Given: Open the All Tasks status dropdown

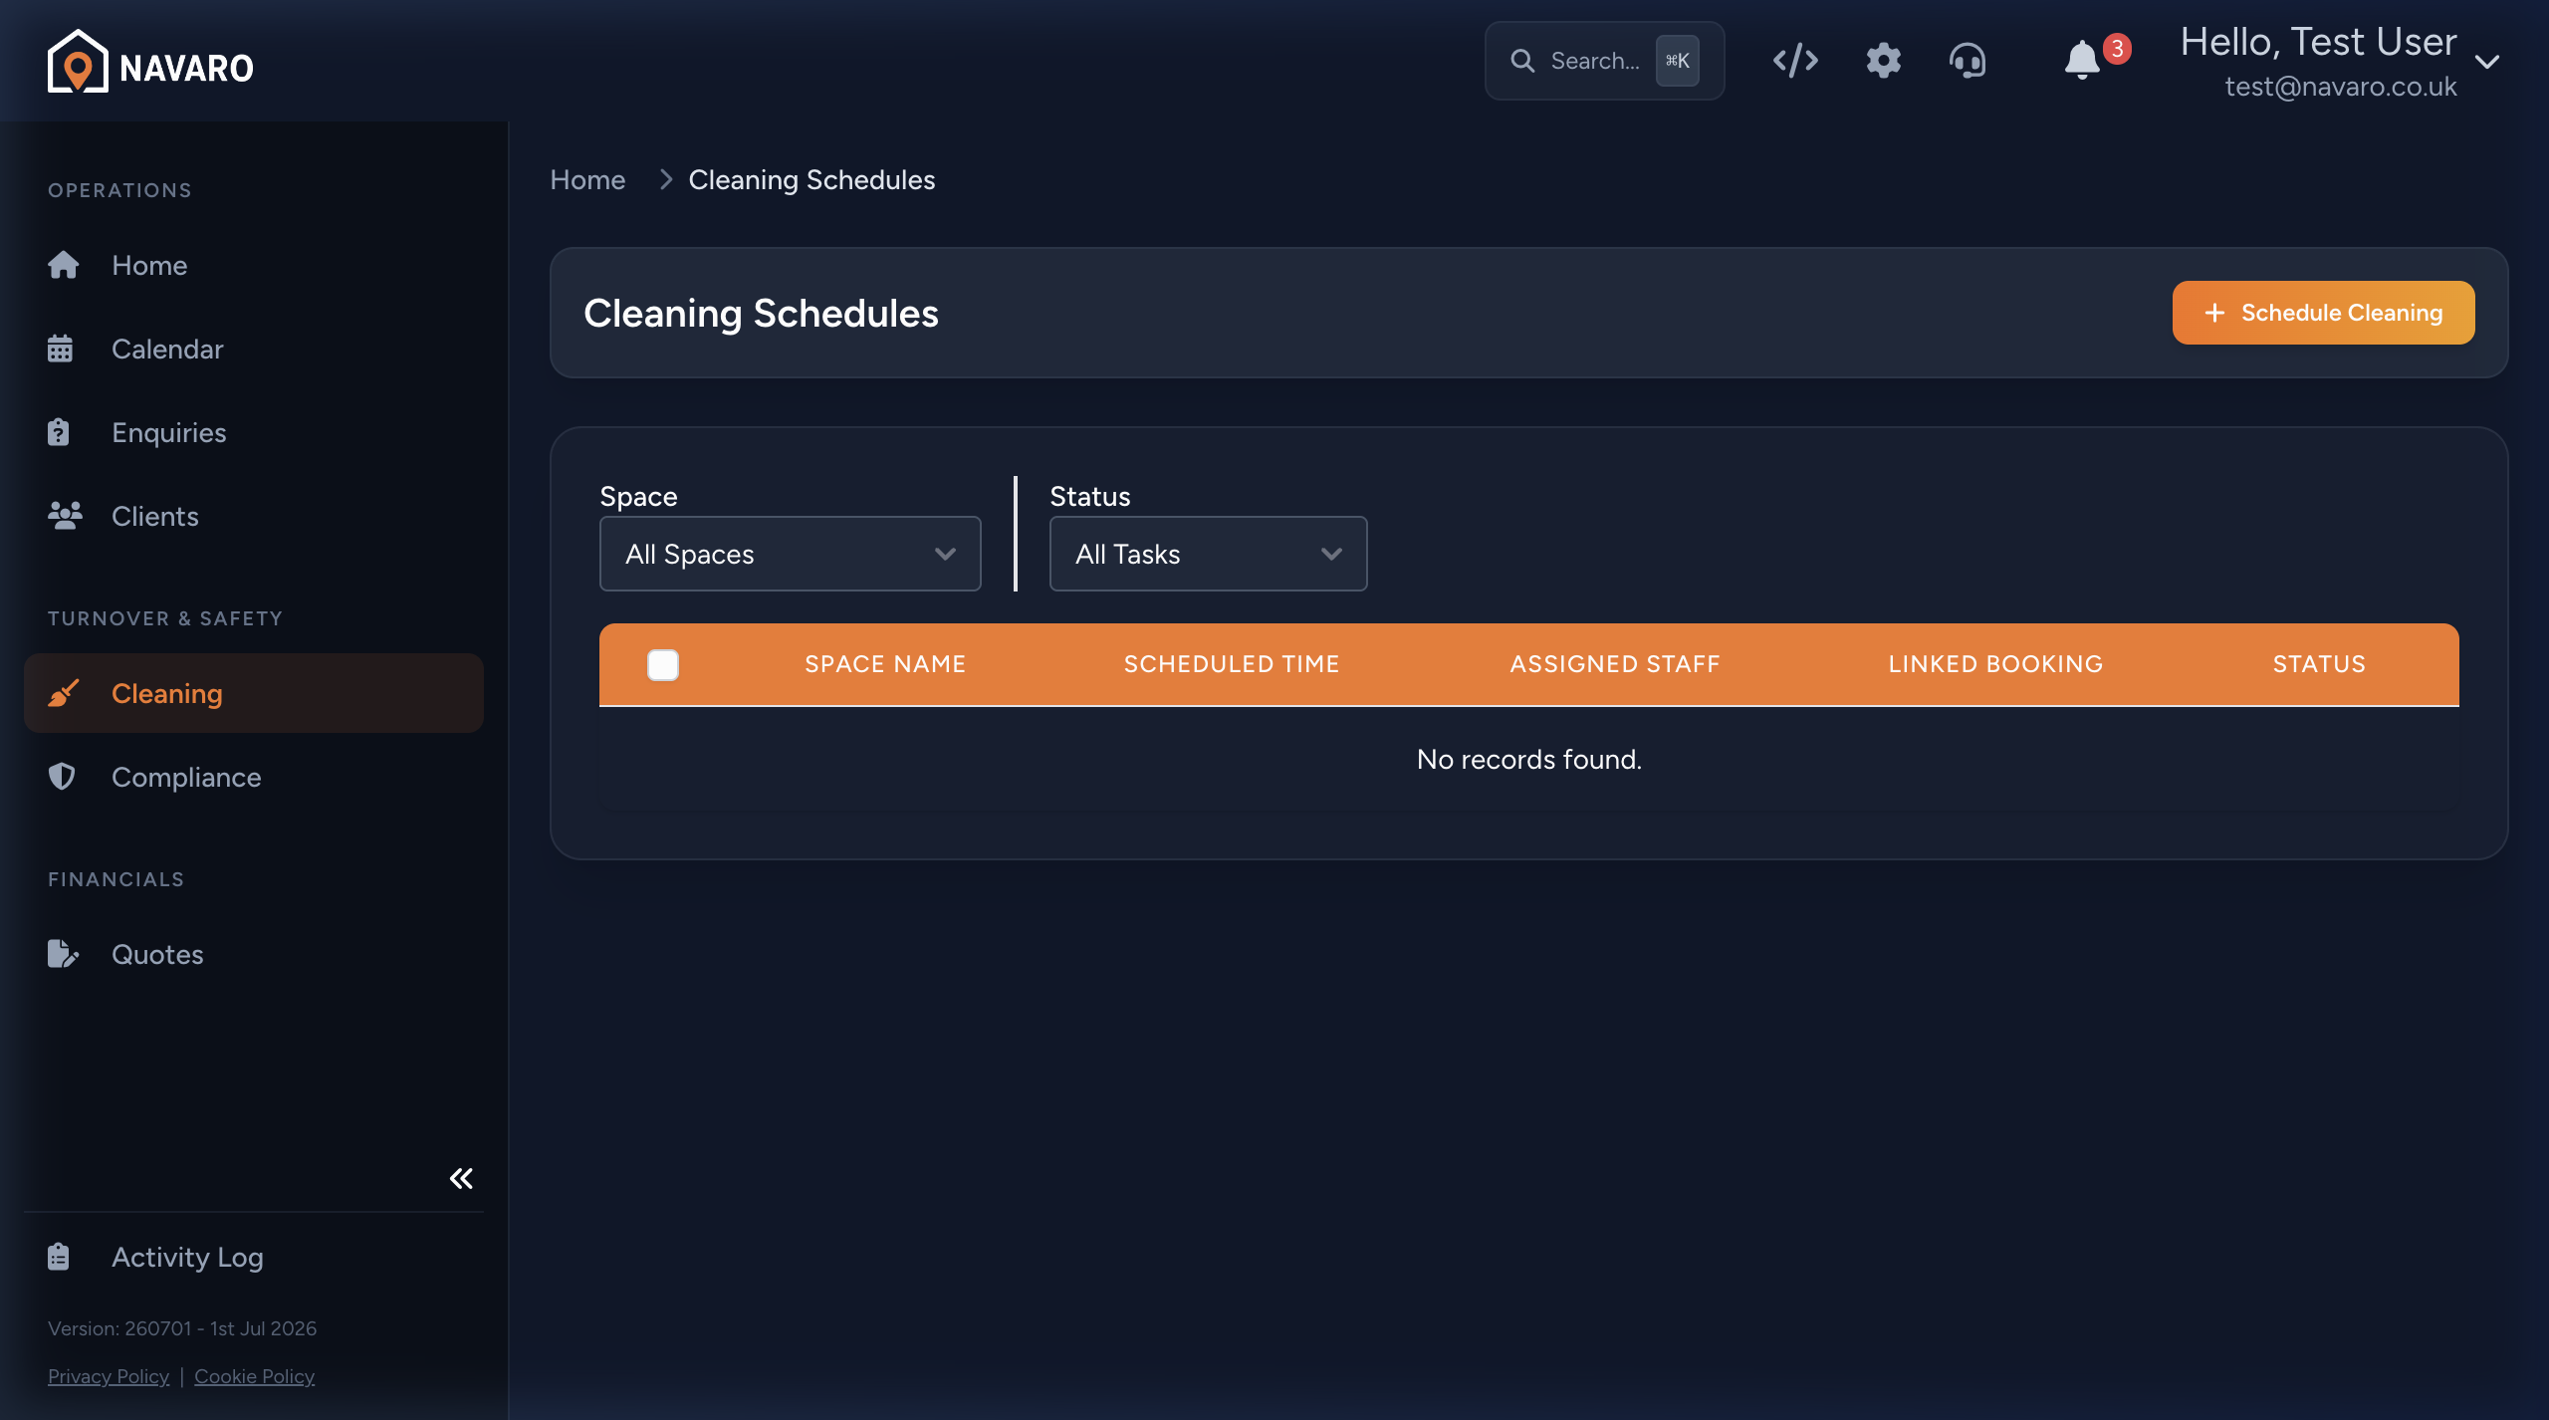Looking at the screenshot, I should 1208,554.
